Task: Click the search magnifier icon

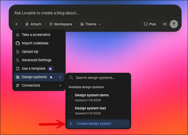Action: point(71,78)
